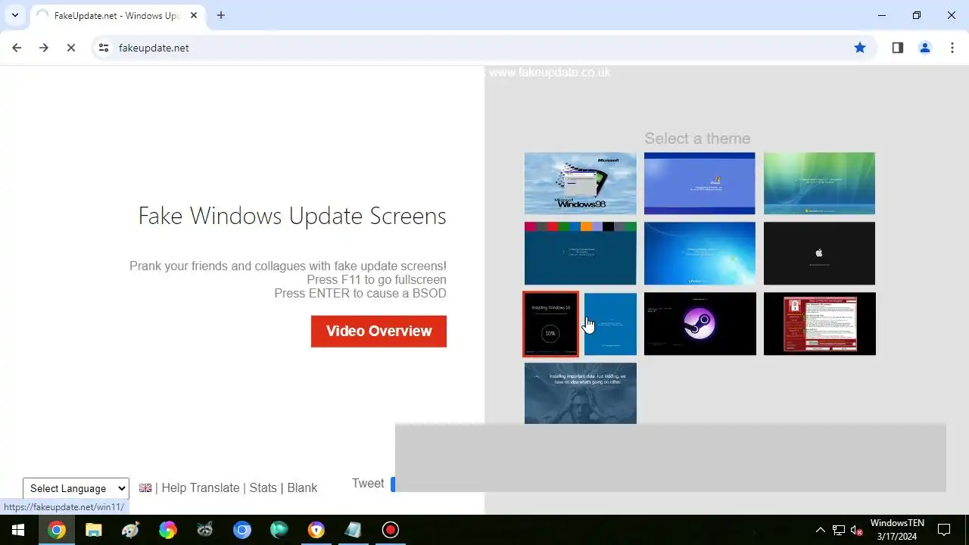This screenshot has width=969, height=545.
Task: Open the notepad-style app in taskbar
Action: (x=353, y=530)
